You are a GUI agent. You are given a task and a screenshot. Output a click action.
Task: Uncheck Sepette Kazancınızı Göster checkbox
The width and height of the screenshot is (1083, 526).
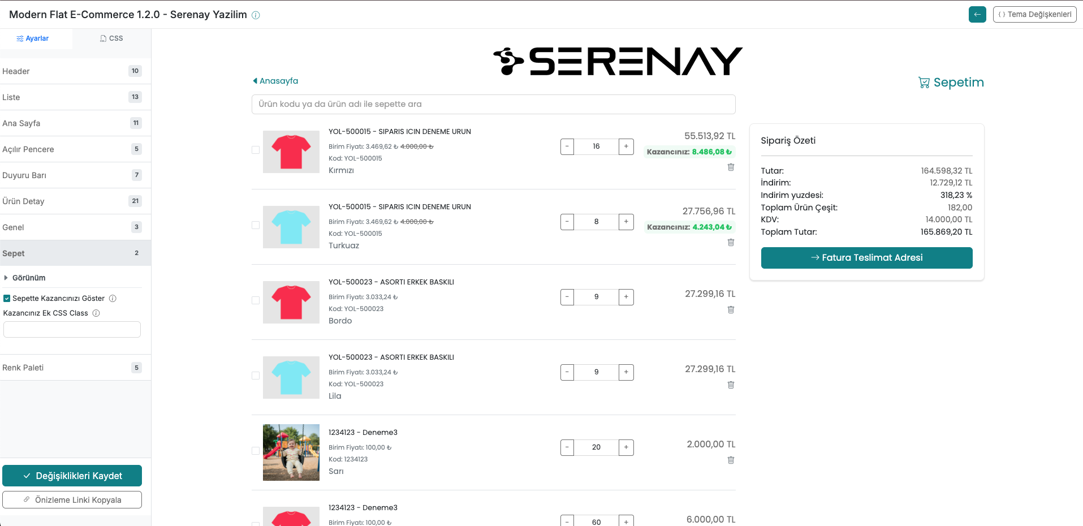[x=7, y=299]
